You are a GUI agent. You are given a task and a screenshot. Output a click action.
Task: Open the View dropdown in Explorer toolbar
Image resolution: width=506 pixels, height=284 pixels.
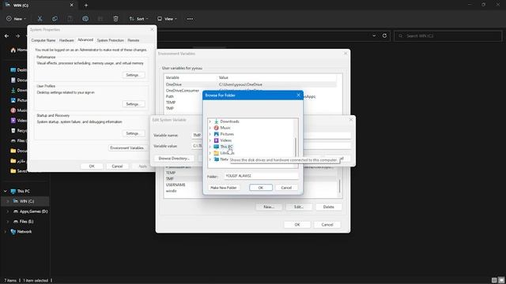pyautogui.click(x=167, y=19)
